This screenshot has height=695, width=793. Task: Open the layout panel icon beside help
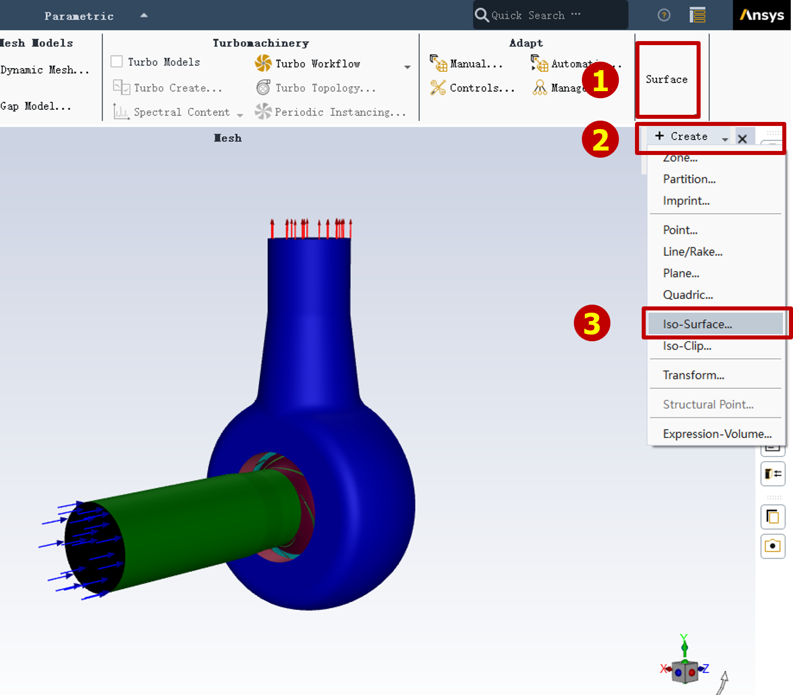point(698,16)
